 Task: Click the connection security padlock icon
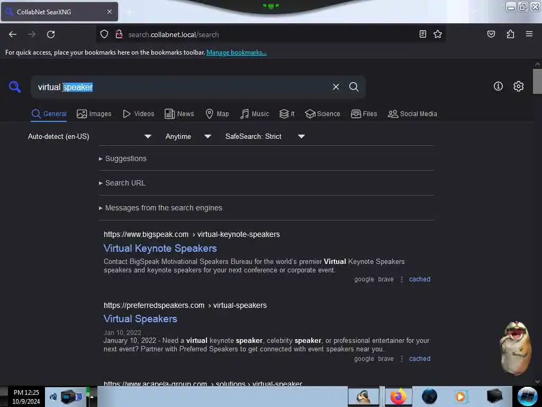pos(119,34)
